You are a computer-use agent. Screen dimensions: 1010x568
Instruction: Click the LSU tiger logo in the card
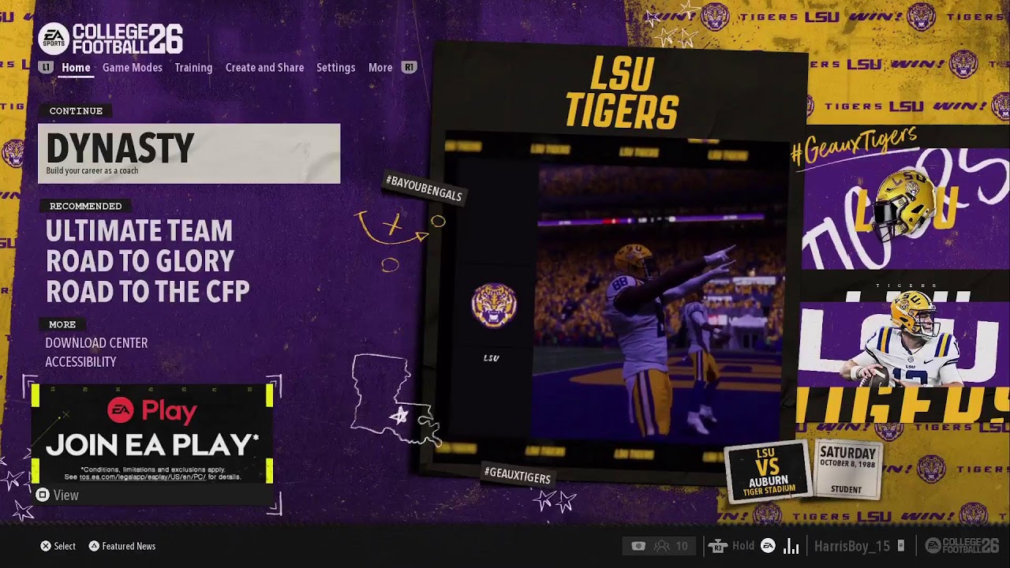494,305
